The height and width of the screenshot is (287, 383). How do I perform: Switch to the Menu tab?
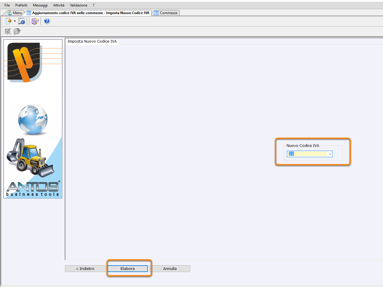(15, 13)
